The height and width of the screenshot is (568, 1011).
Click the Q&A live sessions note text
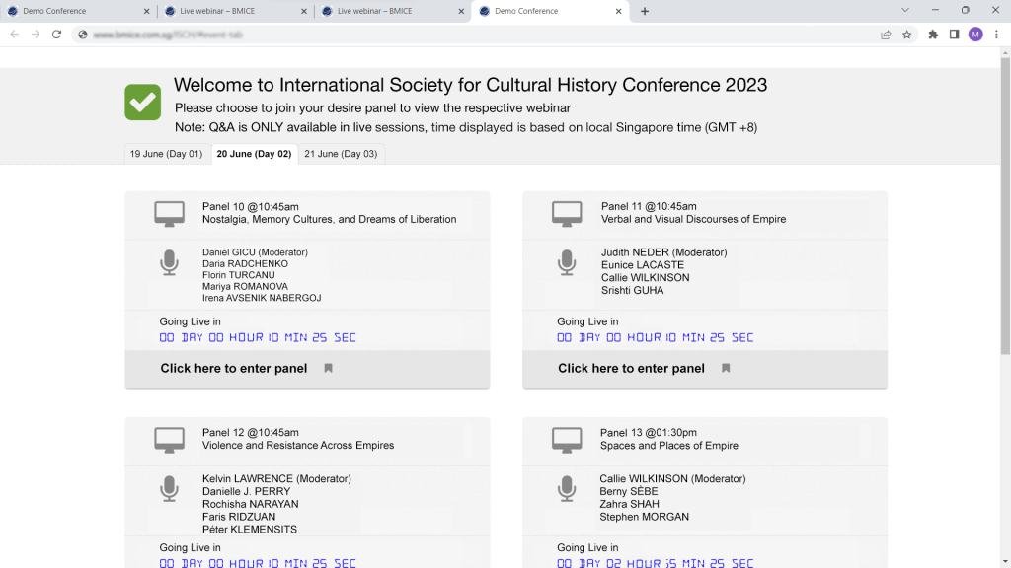466,127
